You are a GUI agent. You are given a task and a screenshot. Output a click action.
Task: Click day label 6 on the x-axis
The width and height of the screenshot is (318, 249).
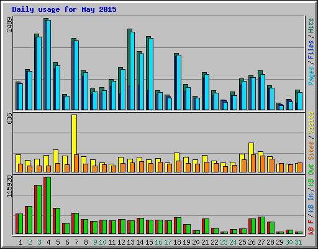[67, 242]
